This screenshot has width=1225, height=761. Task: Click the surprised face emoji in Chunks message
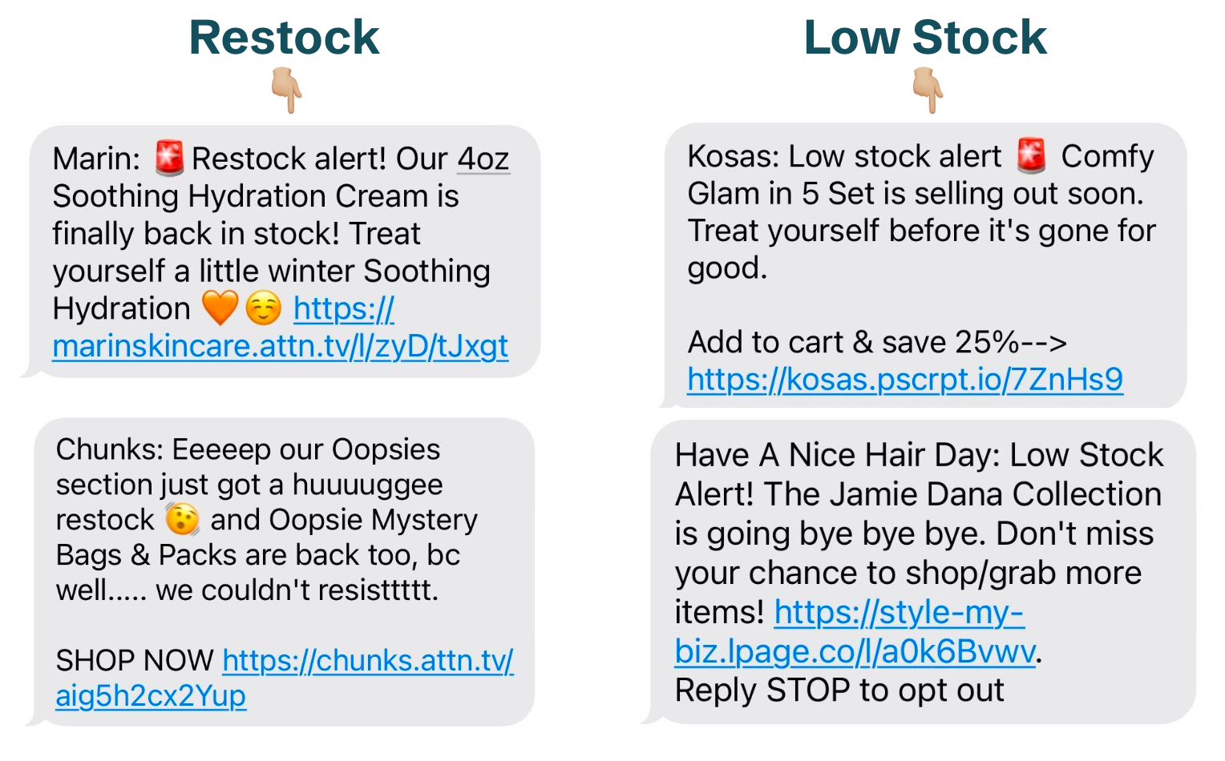click(x=182, y=520)
